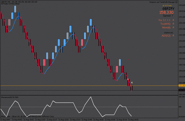185x121 pixels.
Task: Click the 11 Aug 09:52 time label
Action: coord(17,120)
